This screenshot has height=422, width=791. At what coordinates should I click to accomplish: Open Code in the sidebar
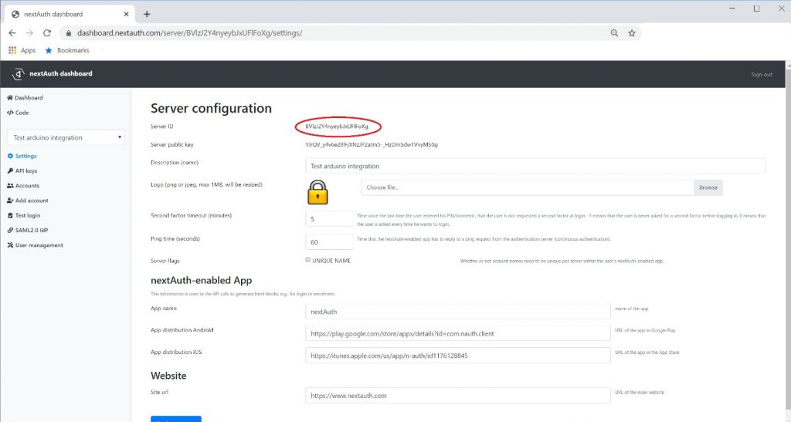pyautogui.click(x=22, y=113)
